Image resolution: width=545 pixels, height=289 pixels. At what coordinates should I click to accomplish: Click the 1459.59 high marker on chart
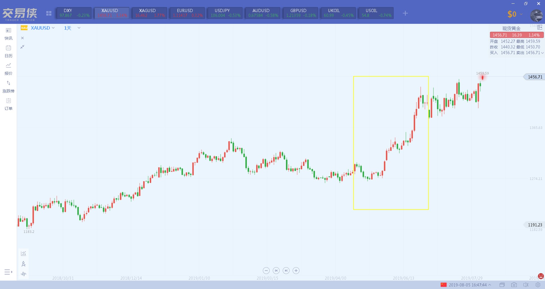point(482,73)
